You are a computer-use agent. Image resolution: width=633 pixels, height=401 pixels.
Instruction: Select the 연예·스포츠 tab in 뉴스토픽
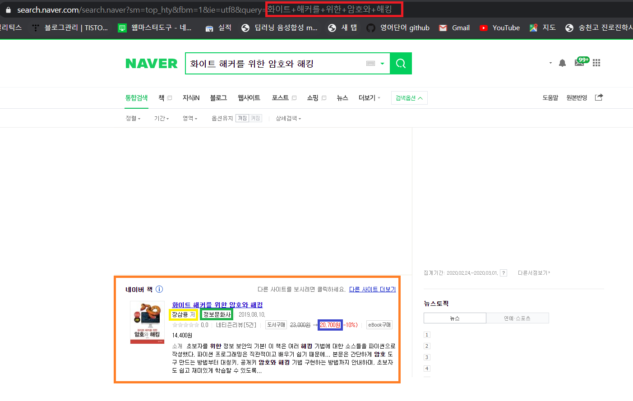pyautogui.click(x=517, y=318)
